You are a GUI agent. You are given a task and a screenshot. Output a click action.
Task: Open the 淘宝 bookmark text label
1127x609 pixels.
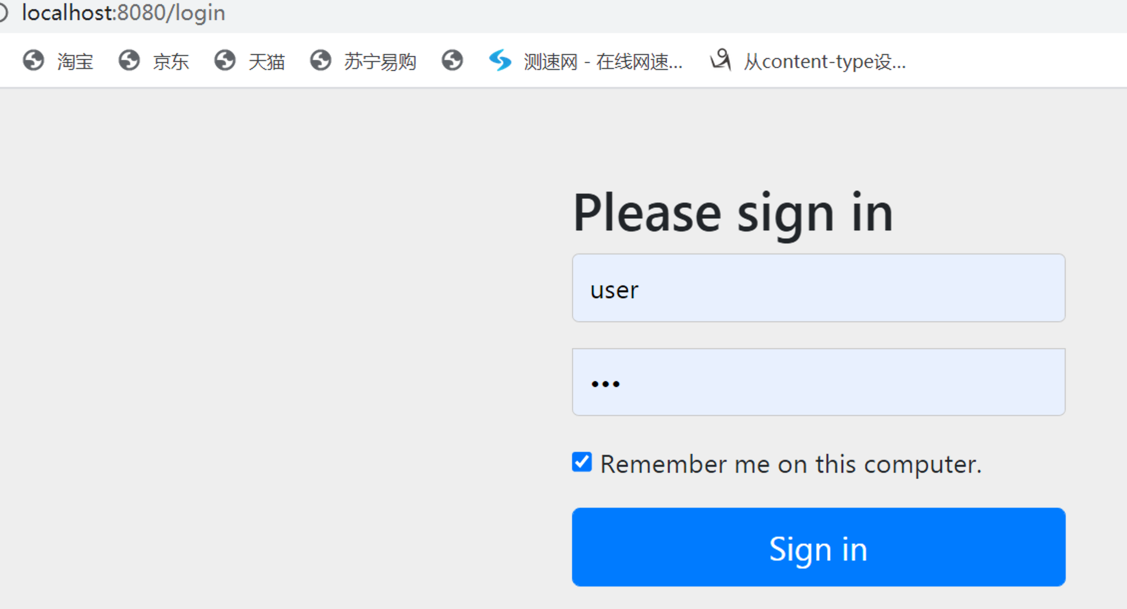(75, 61)
